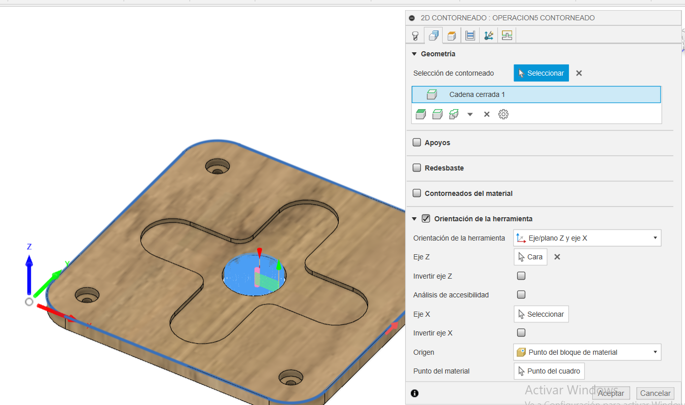Collapse the Geometría section triangle
685x405 pixels.
414,54
